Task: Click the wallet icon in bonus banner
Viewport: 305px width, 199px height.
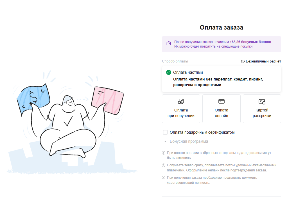Action: point(169,43)
